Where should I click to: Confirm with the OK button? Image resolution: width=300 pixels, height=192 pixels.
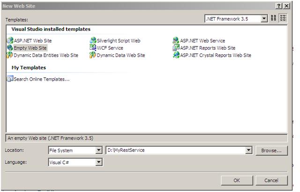(x=237, y=180)
